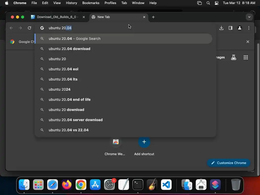Open Google Chrome from the Dock

(x=81, y=185)
